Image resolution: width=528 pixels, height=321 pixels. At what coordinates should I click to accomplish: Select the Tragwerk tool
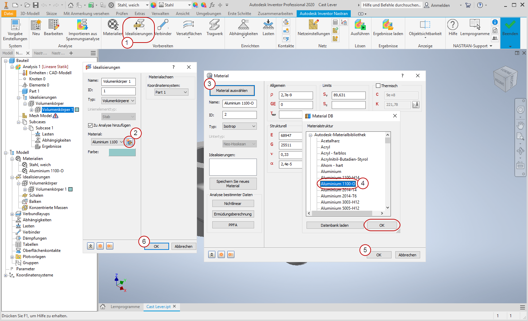(x=215, y=27)
